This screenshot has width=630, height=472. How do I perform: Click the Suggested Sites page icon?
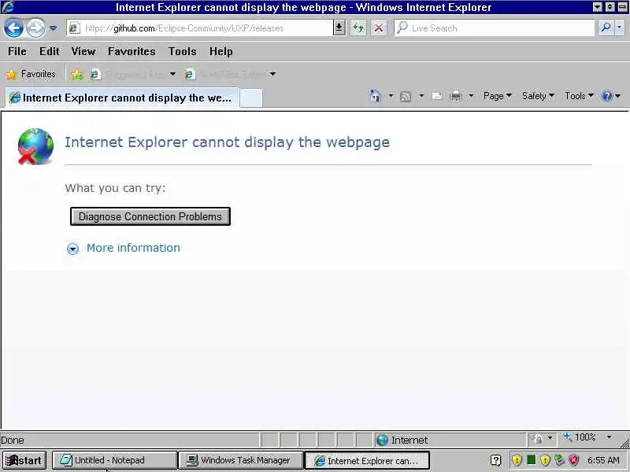tap(94, 74)
